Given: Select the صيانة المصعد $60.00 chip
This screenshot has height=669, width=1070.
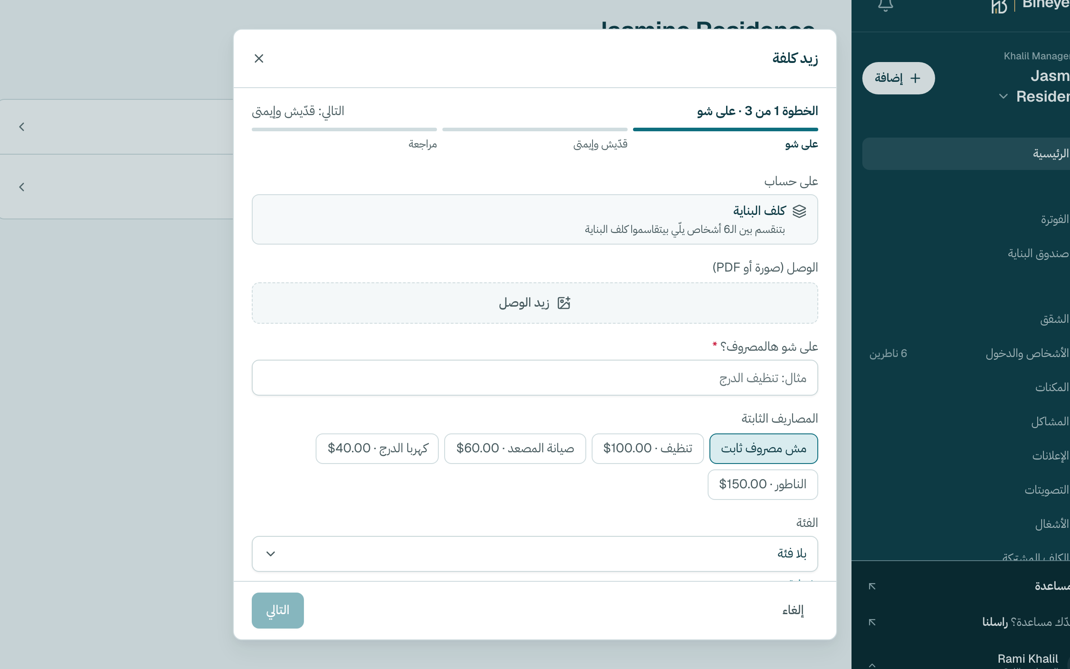Looking at the screenshot, I should [x=515, y=448].
